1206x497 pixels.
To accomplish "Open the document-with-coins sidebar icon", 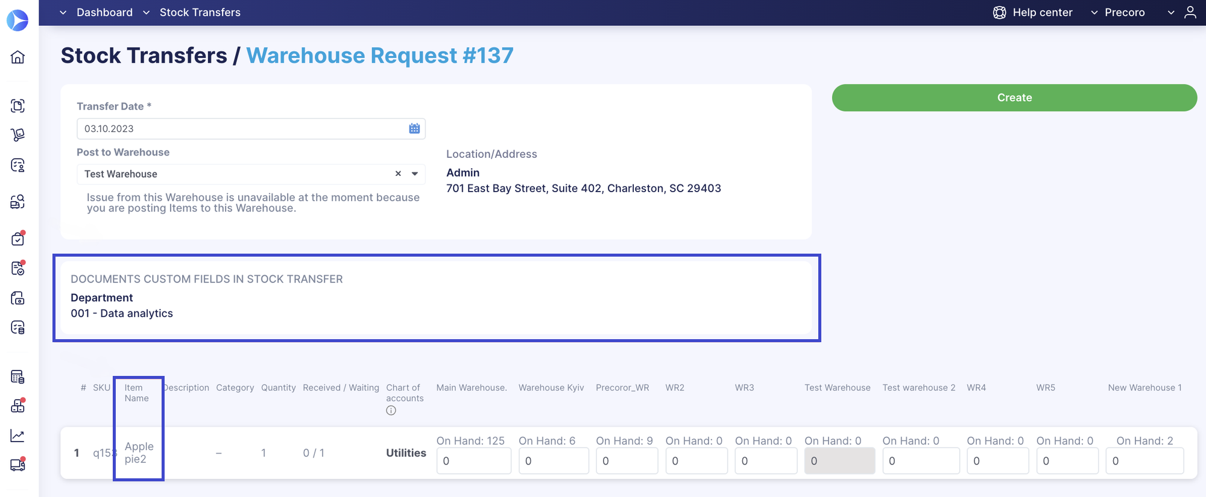I will pyautogui.click(x=18, y=328).
